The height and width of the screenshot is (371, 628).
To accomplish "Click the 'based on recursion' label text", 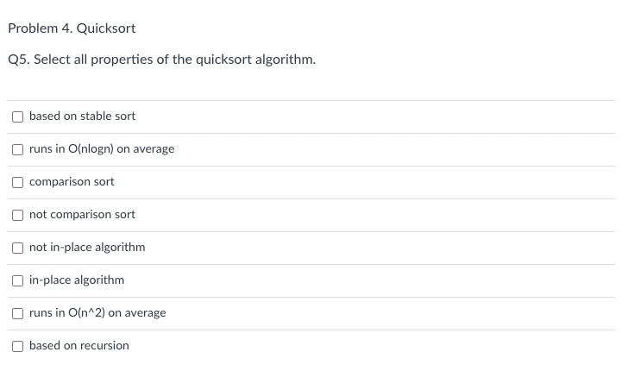I will pyautogui.click(x=78, y=345).
